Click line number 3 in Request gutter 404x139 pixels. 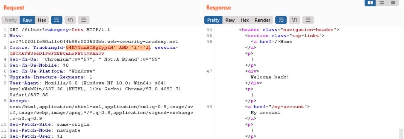coord(5,47)
